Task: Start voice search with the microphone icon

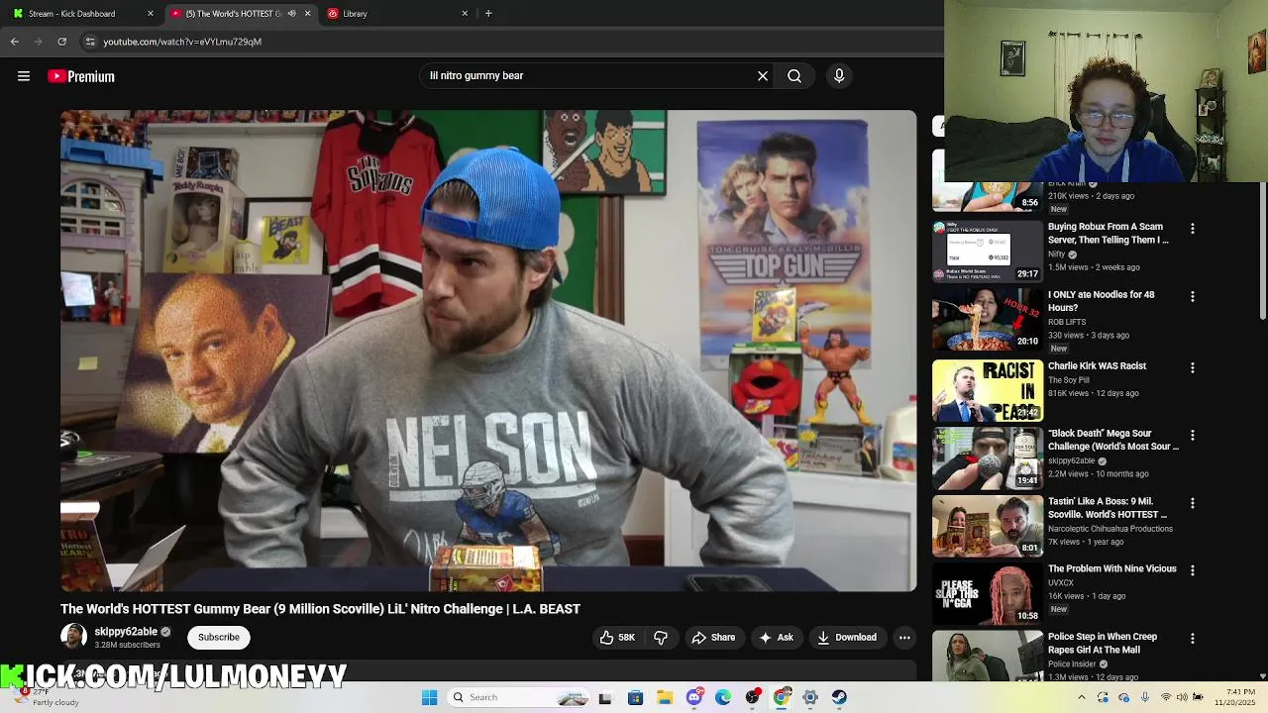Action: [839, 75]
